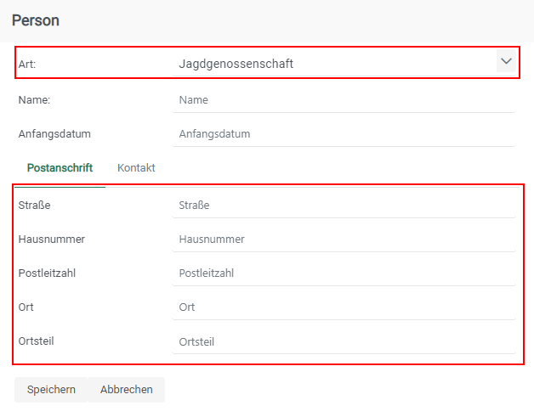Screen dimensions: 534x417
Task: Click the 'Art:' label text
Action: tap(27, 64)
